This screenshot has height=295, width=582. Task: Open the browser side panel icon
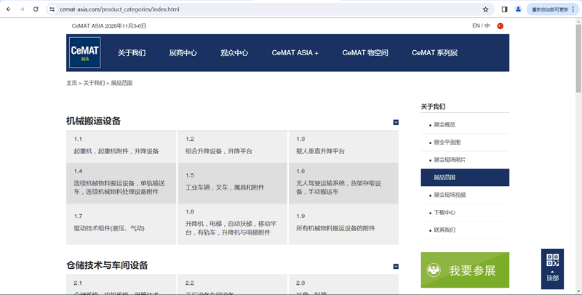(x=504, y=9)
